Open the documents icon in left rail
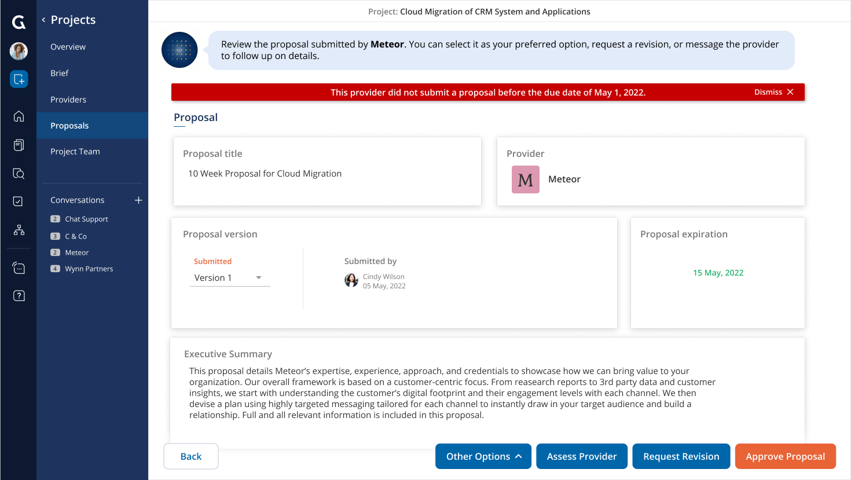The height and width of the screenshot is (480, 851). click(19, 145)
